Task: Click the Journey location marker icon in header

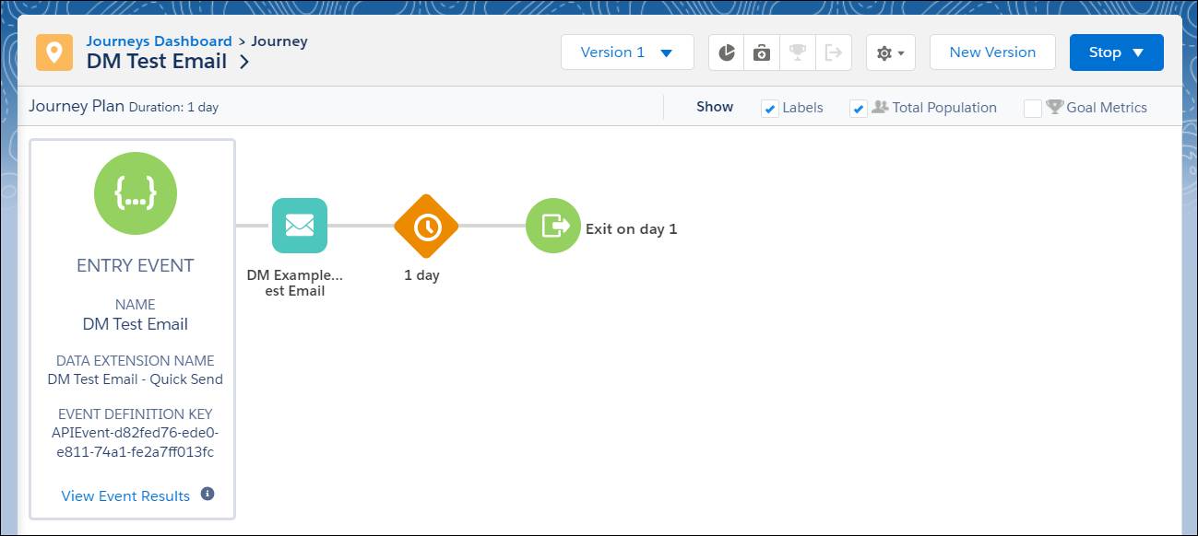Action: click(x=53, y=52)
